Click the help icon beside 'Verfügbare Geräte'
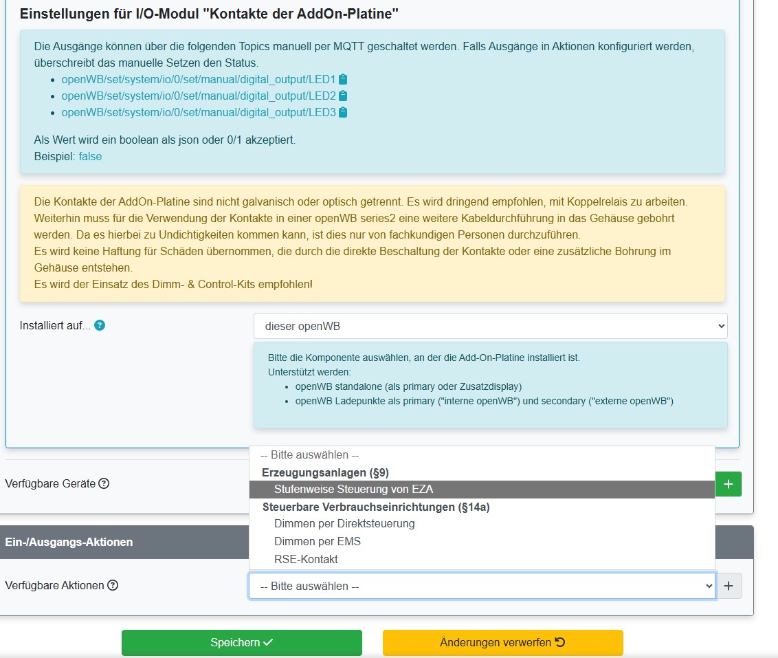Viewport: 778px width, 658px height. pos(104,483)
